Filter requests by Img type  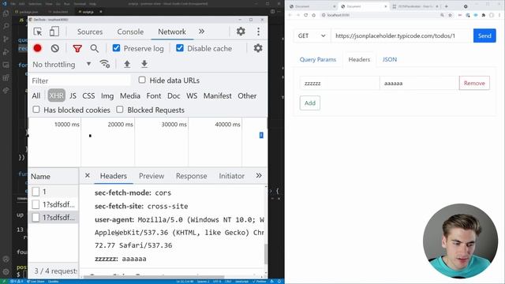pyautogui.click(x=107, y=95)
